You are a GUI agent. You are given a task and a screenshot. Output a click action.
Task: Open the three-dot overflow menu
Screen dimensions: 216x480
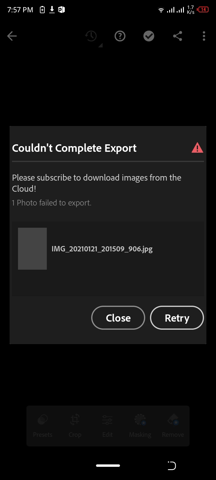pos(204,36)
